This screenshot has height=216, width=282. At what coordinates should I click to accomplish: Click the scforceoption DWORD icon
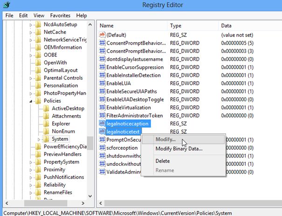[x=102, y=148]
